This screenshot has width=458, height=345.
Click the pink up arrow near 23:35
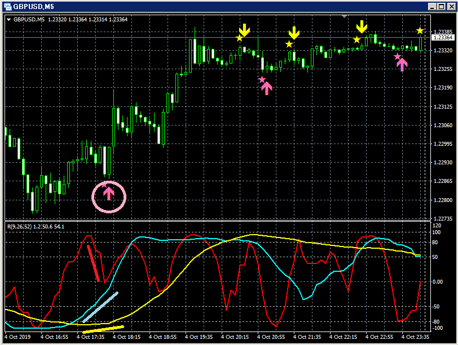pyautogui.click(x=402, y=65)
